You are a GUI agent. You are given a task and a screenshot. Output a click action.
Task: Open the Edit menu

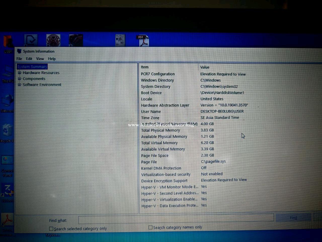click(x=29, y=59)
